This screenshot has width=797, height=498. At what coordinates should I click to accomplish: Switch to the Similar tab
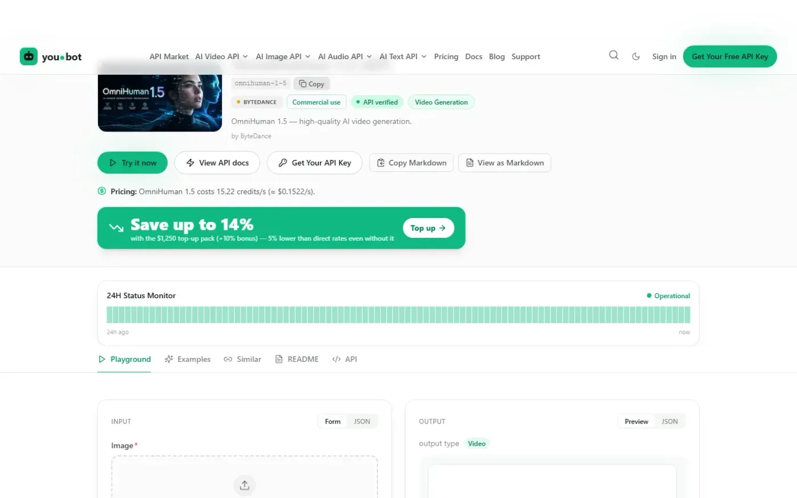tap(243, 359)
